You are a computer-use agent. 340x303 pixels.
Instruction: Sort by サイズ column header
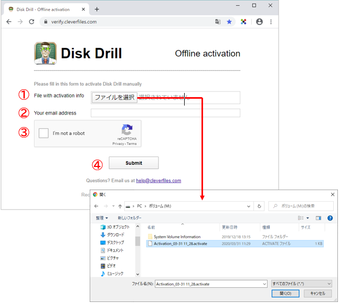pyautogui.click(x=305, y=227)
